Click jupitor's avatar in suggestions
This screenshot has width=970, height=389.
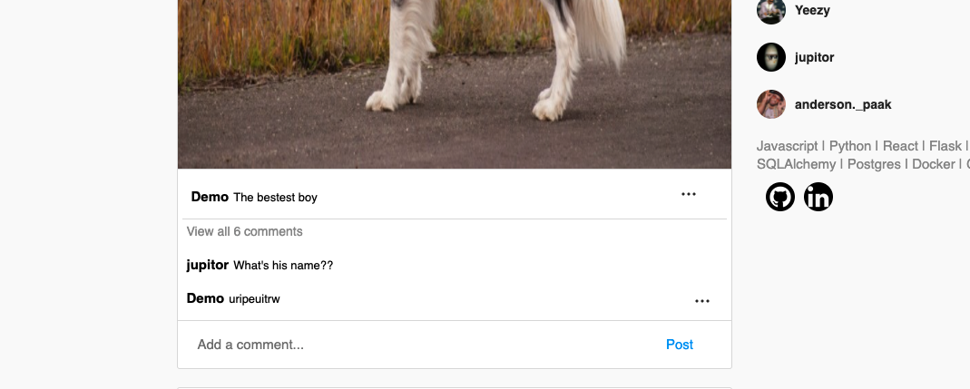[x=770, y=57]
